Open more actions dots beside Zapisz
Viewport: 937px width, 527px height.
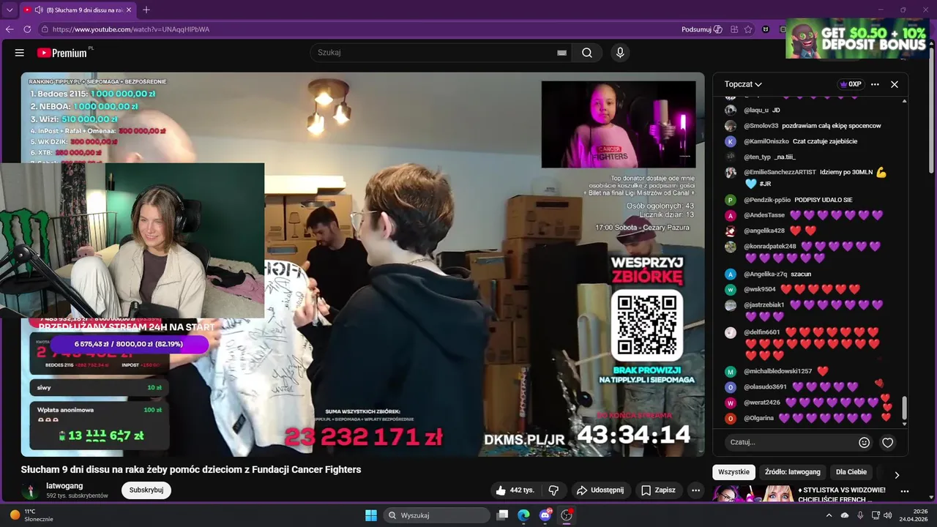(x=696, y=490)
